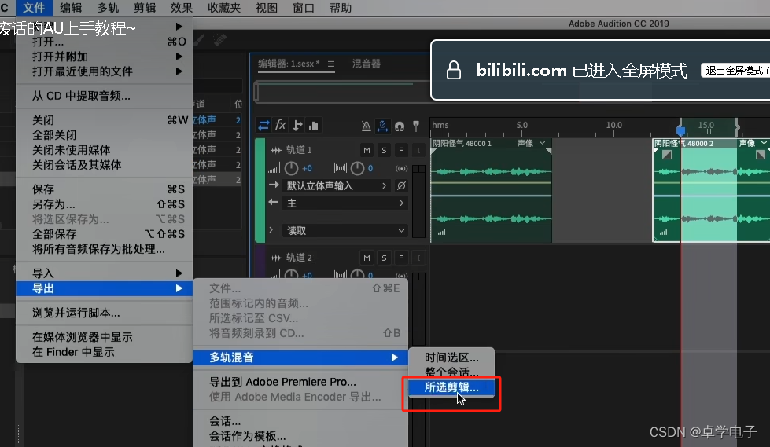The image size is (770, 447).
Task: Open the 视图 menu
Action: [267, 8]
